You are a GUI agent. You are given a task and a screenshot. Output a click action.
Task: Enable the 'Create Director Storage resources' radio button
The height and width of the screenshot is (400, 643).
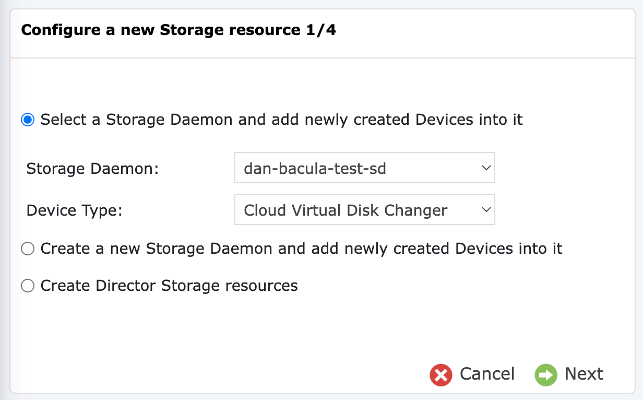[28, 286]
